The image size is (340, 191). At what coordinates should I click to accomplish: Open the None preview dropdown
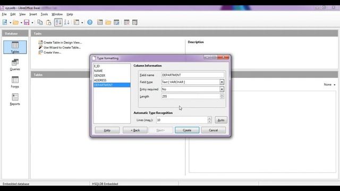pos(329,85)
